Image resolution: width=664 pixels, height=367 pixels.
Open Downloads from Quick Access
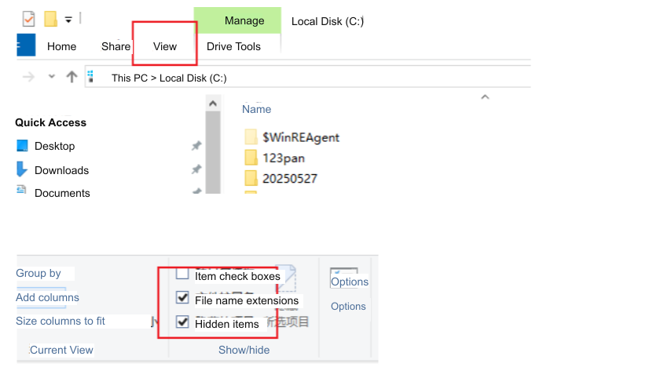(x=61, y=170)
